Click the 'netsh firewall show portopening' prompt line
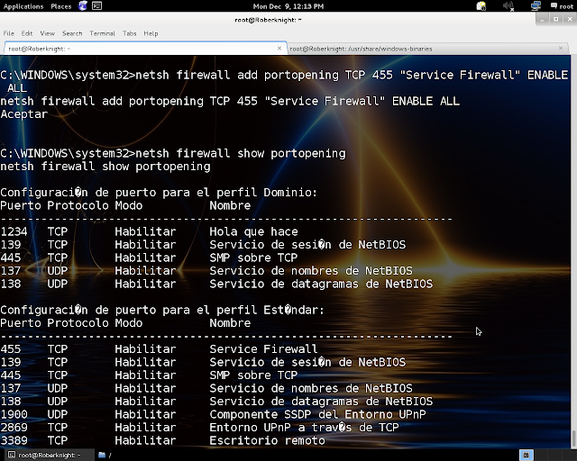 click(x=173, y=153)
